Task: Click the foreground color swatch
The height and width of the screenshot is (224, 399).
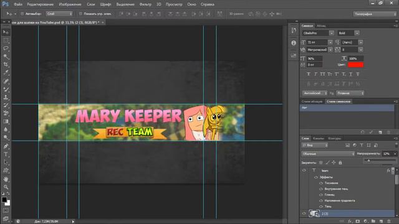Action: click(x=4, y=200)
